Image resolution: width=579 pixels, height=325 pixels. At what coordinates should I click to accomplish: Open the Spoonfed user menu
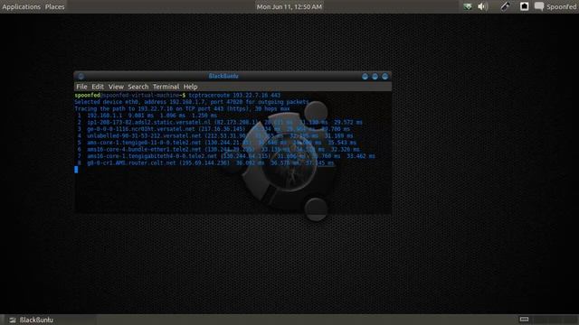click(x=561, y=6)
